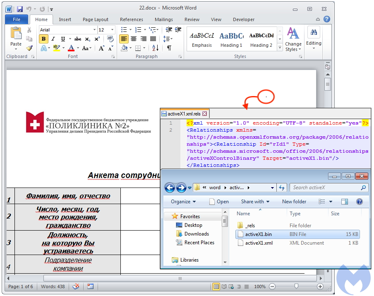
Task: Increase zoom with the zoom slider plus
Action: point(321,286)
